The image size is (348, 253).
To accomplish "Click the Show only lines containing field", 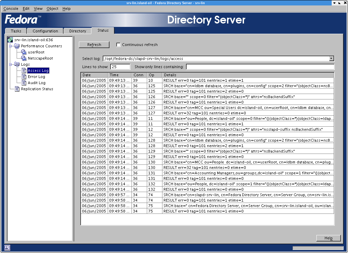I will [x=260, y=67].
